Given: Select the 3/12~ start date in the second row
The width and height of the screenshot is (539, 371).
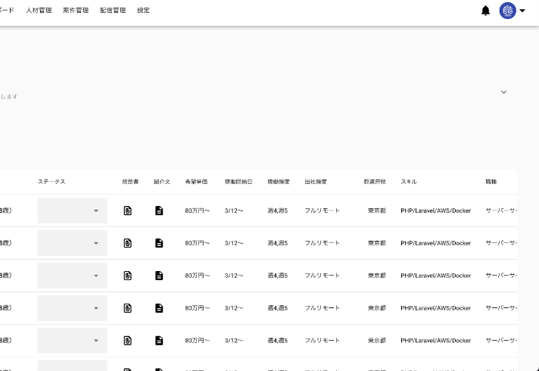Looking at the screenshot, I should pyautogui.click(x=234, y=243).
